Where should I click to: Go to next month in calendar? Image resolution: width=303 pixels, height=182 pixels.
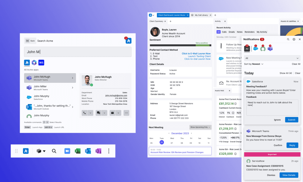tap(191, 133)
